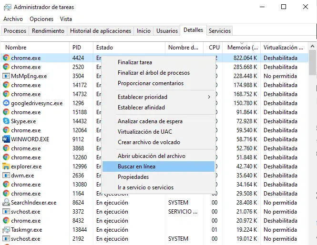The width and height of the screenshot is (317, 245).
Task: Click the Skype.exe icon
Action: (x=6, y=121)
